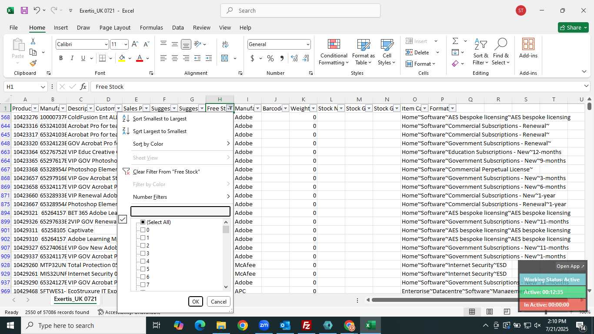Clear Filter From "Free Stock"

click(175, 172)
